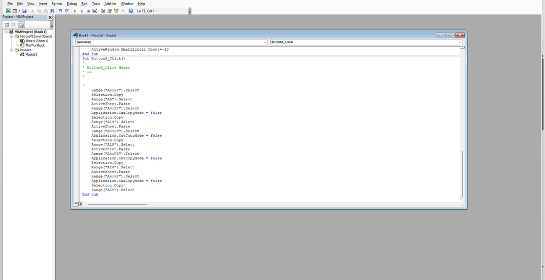Image resolution: width=545 pixels, height=280 pixels.
Task: Click the code window horizontal scrollbar thumb
Action: (117, 204)
